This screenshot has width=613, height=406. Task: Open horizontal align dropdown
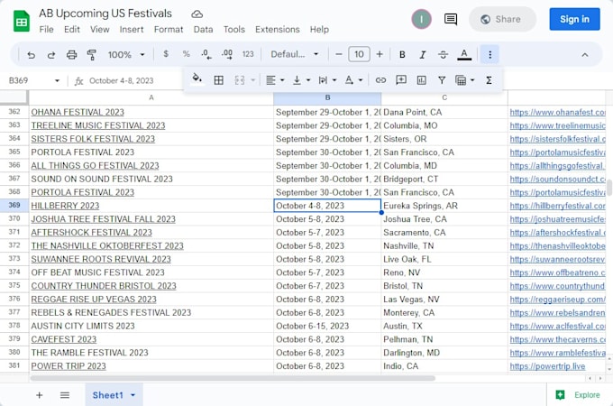coord(275,80)
